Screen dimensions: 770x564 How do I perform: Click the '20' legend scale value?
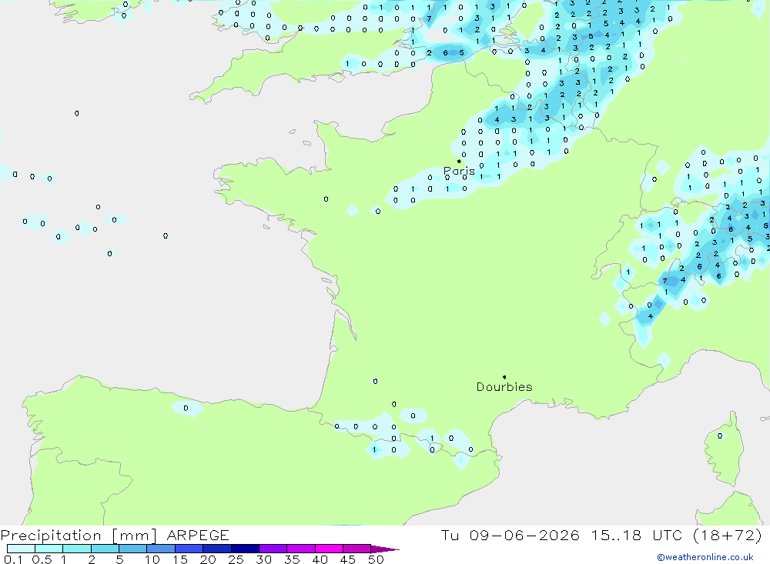[x=208, y=559]
